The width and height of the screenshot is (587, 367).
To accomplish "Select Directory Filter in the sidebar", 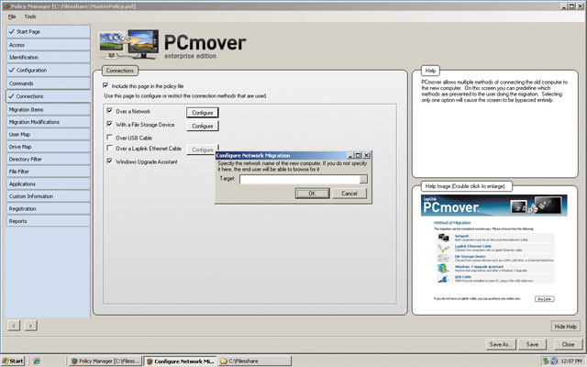I will [48, 159].
